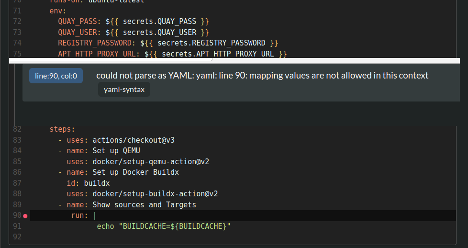Click the echo BUILDCACHE command line
The image size is (468, 248).
pos(164,226)
